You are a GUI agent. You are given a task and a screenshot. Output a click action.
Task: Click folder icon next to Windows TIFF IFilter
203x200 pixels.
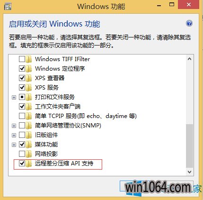(x=29, y=59)
